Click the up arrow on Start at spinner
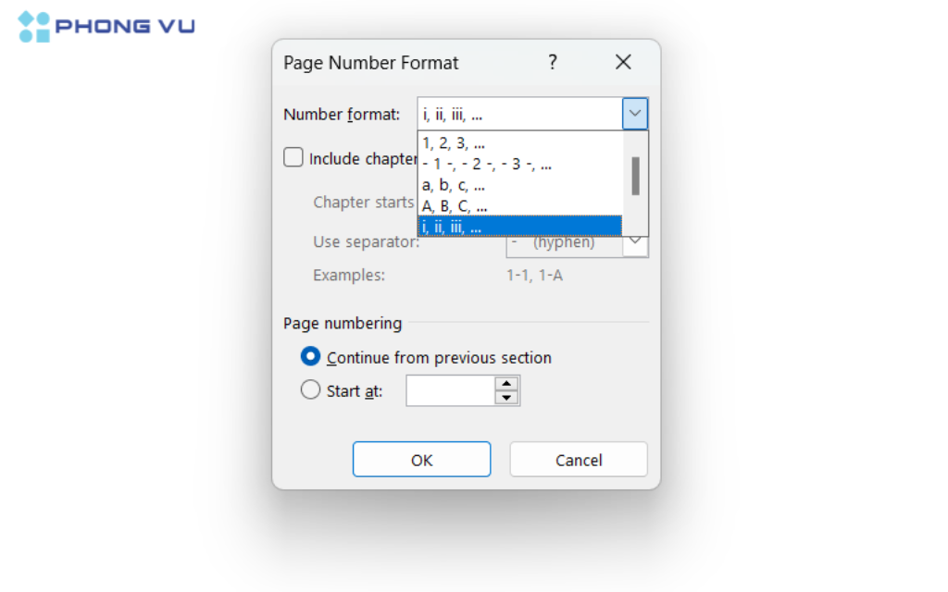The height and width of the screenshot is (592, 948). coord(508,384)
